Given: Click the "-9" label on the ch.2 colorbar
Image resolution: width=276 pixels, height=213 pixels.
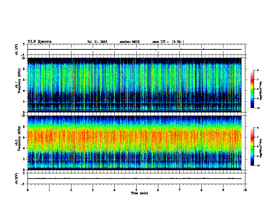Looking at the screenshot, I should 257,156.
